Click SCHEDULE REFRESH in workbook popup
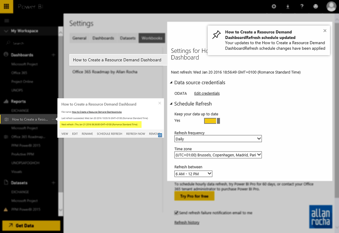Viewport: 339px width, 233px height. [109, 134]
